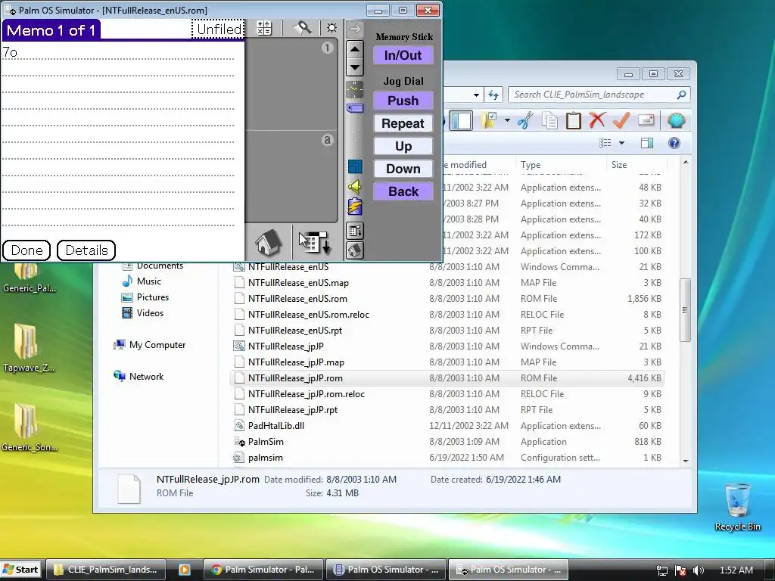Open the Unfiled category dropdown in memo
The width and height of the screenshot is (775, 581).
(x=218, y=30)
